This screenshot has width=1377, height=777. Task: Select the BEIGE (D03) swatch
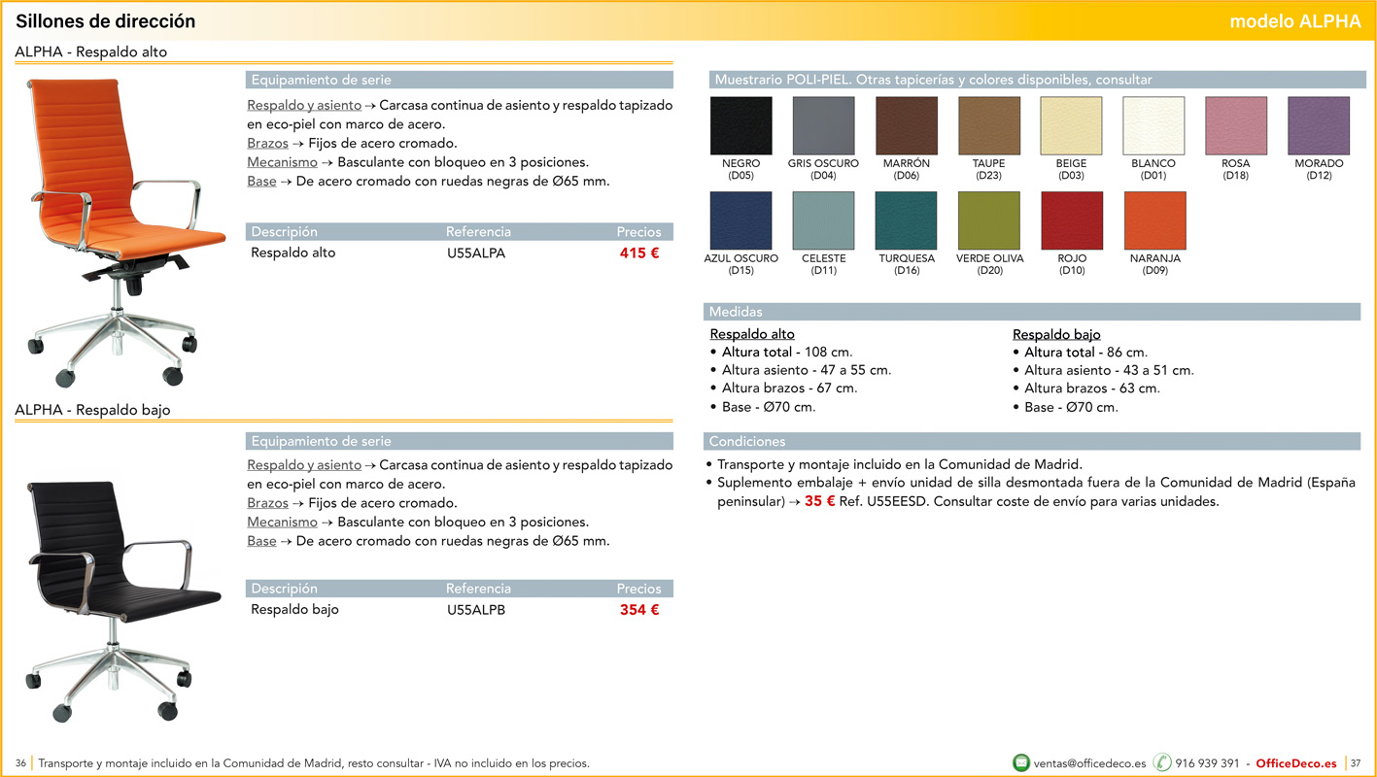1072,125
